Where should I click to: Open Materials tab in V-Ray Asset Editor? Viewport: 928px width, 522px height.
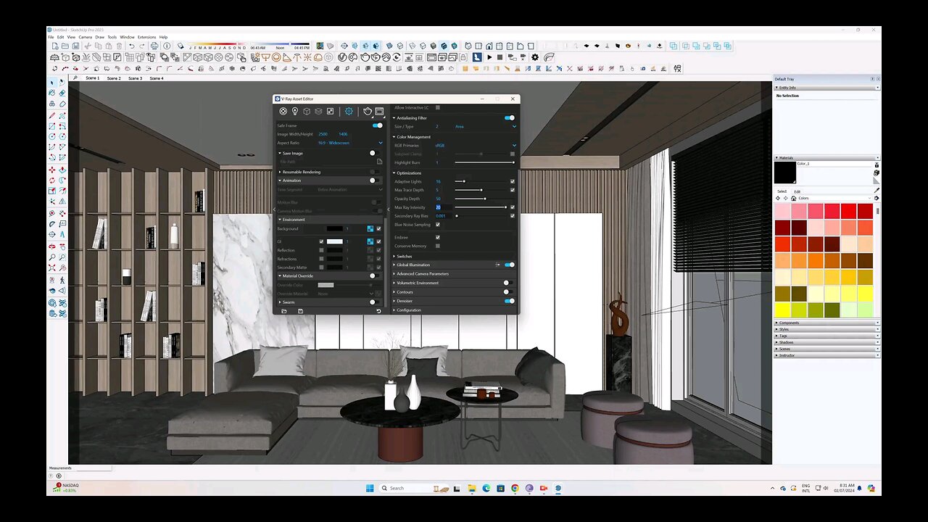(283, 111)
